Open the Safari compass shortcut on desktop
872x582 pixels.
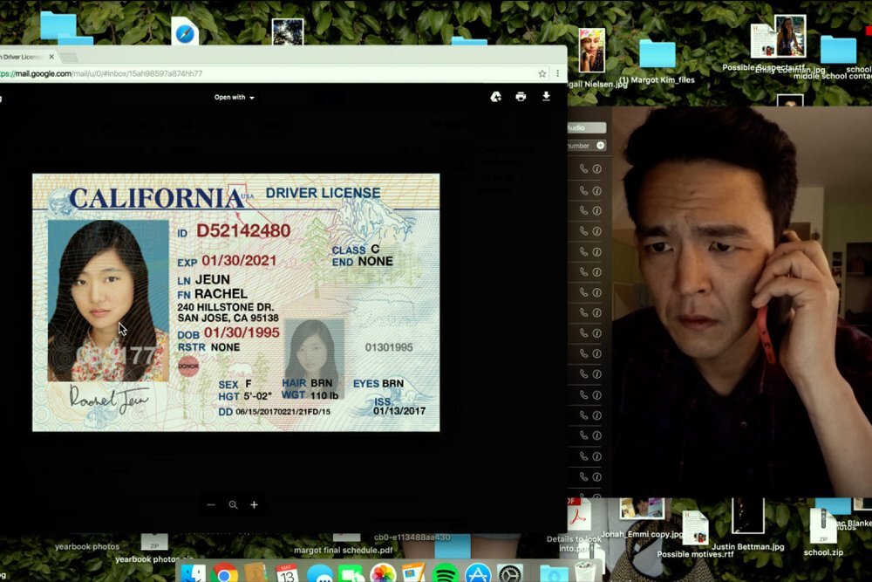coord(185,32)
